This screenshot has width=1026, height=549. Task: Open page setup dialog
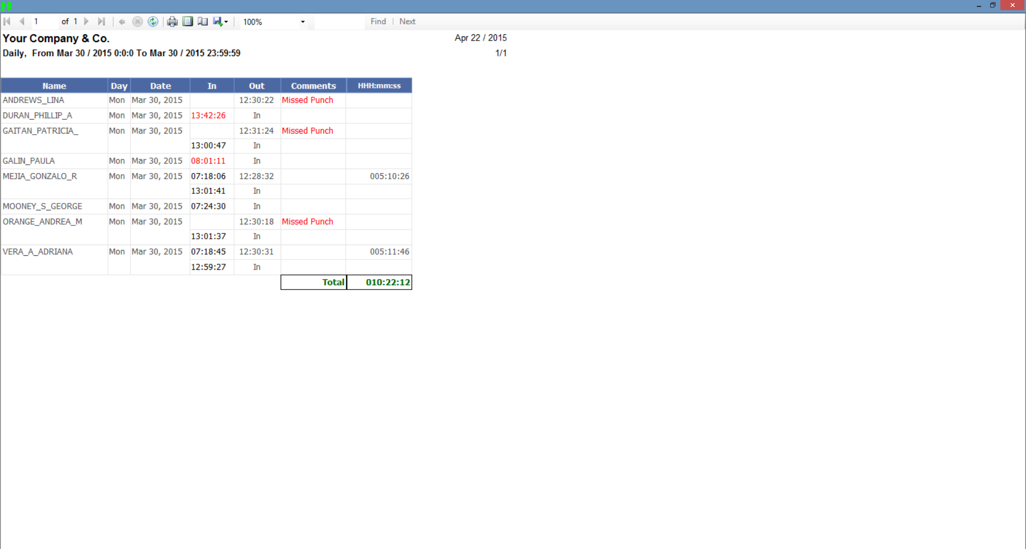click(203, 21)
